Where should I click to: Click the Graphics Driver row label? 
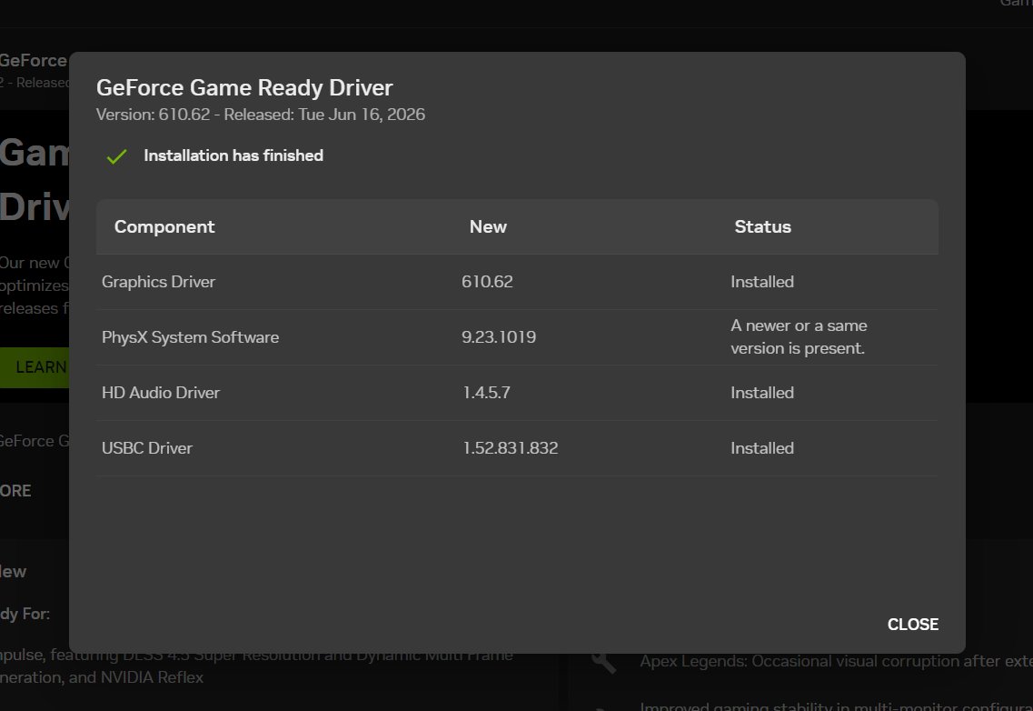(x=159, y=282)
